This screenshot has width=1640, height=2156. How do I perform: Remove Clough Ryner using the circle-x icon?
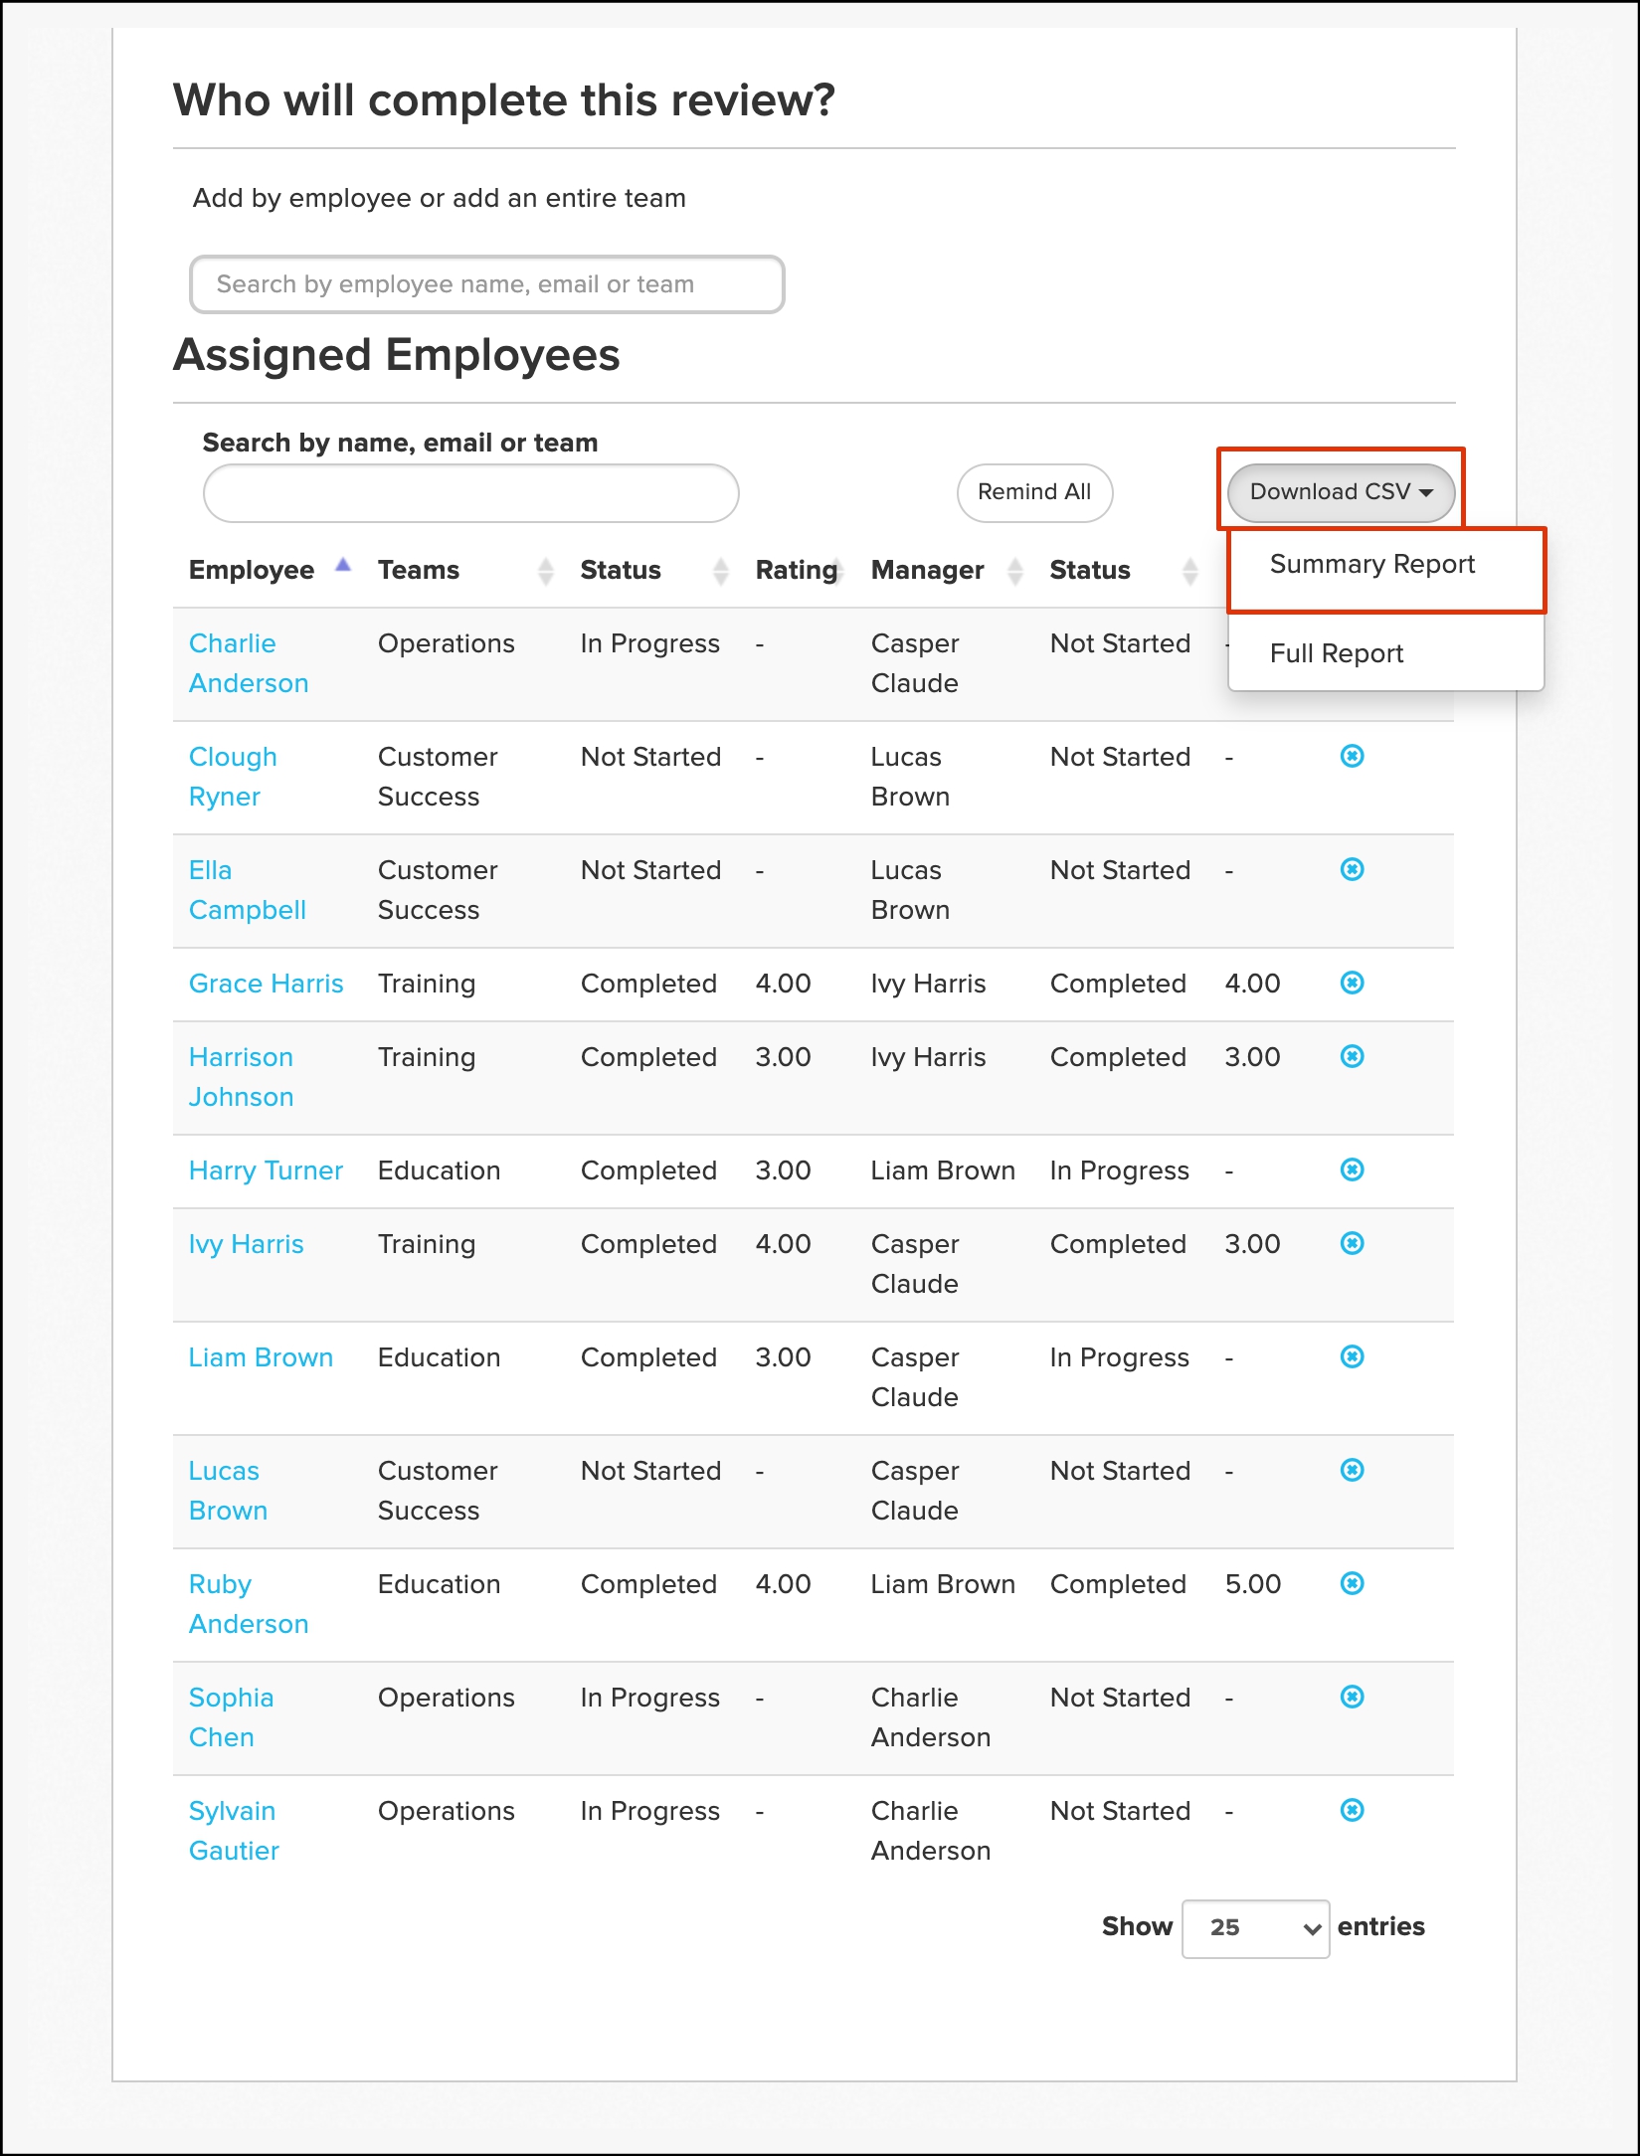tap(1352, 757)
